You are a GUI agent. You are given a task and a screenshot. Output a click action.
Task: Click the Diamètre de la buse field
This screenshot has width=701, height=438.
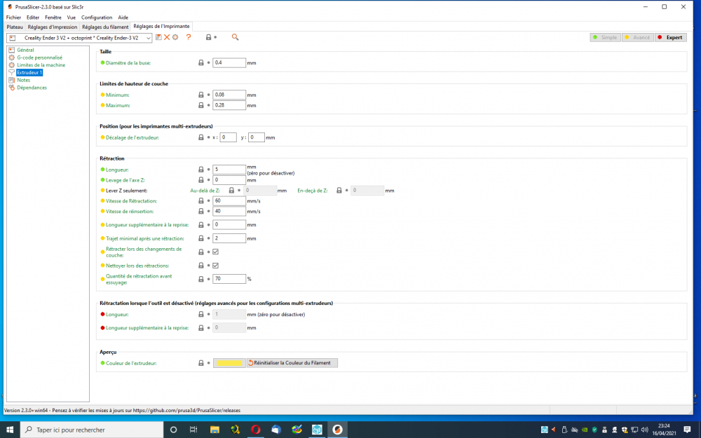229,63
